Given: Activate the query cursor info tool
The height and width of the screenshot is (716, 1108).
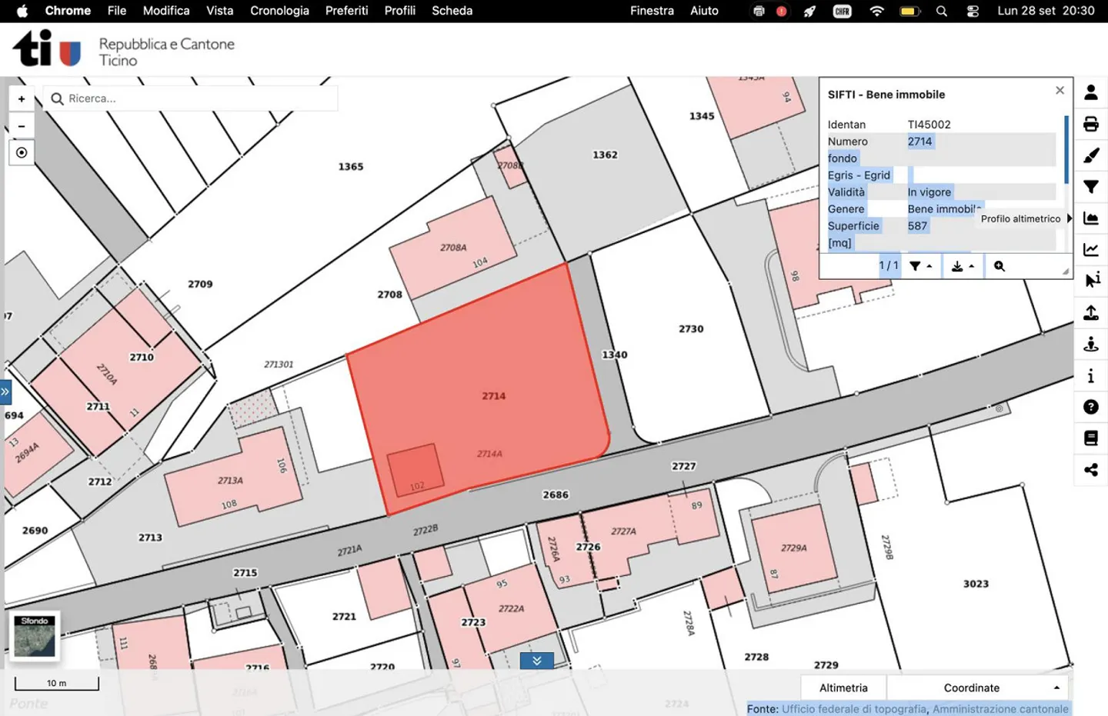Looking at the screenshot, I should tap(1090, 281).
